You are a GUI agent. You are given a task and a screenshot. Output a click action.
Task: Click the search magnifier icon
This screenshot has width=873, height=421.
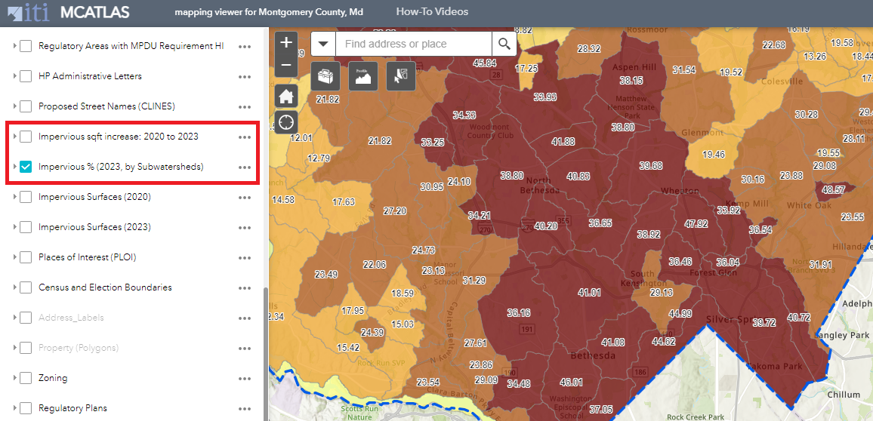(x=504, y=44)
